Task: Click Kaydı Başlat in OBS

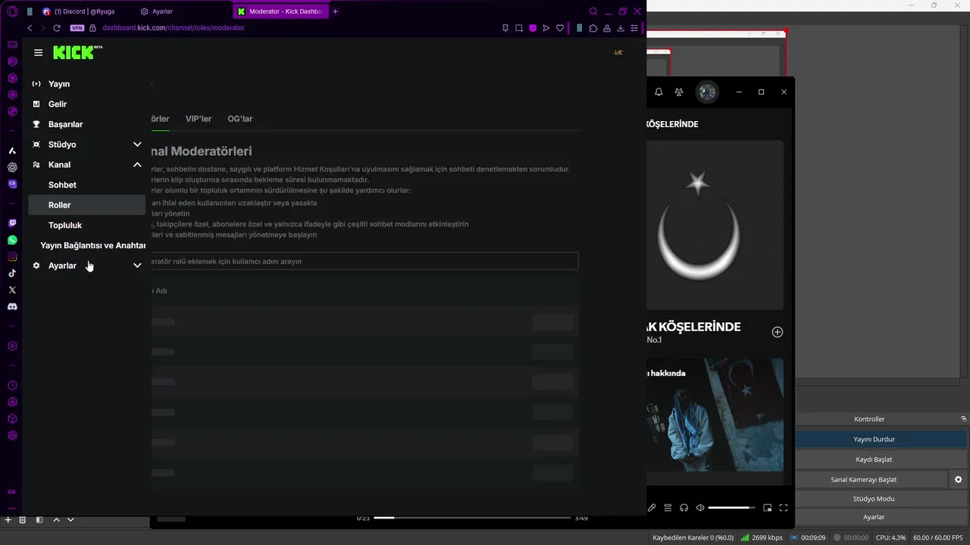Action: (x=874, y=459)
